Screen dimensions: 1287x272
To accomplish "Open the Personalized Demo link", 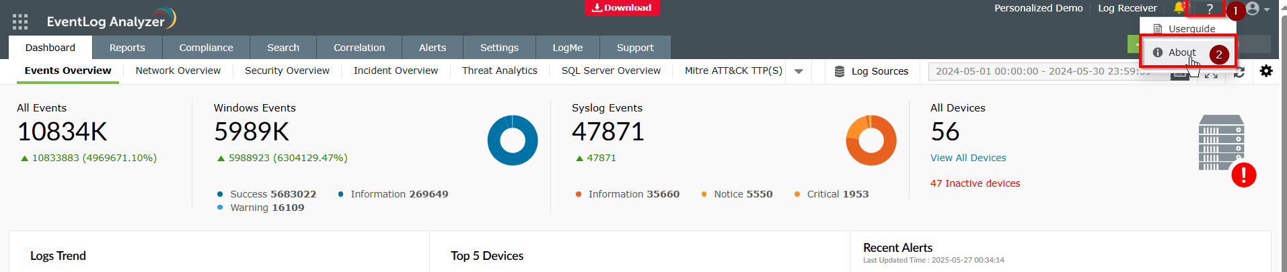I will tap(1038, 8).
